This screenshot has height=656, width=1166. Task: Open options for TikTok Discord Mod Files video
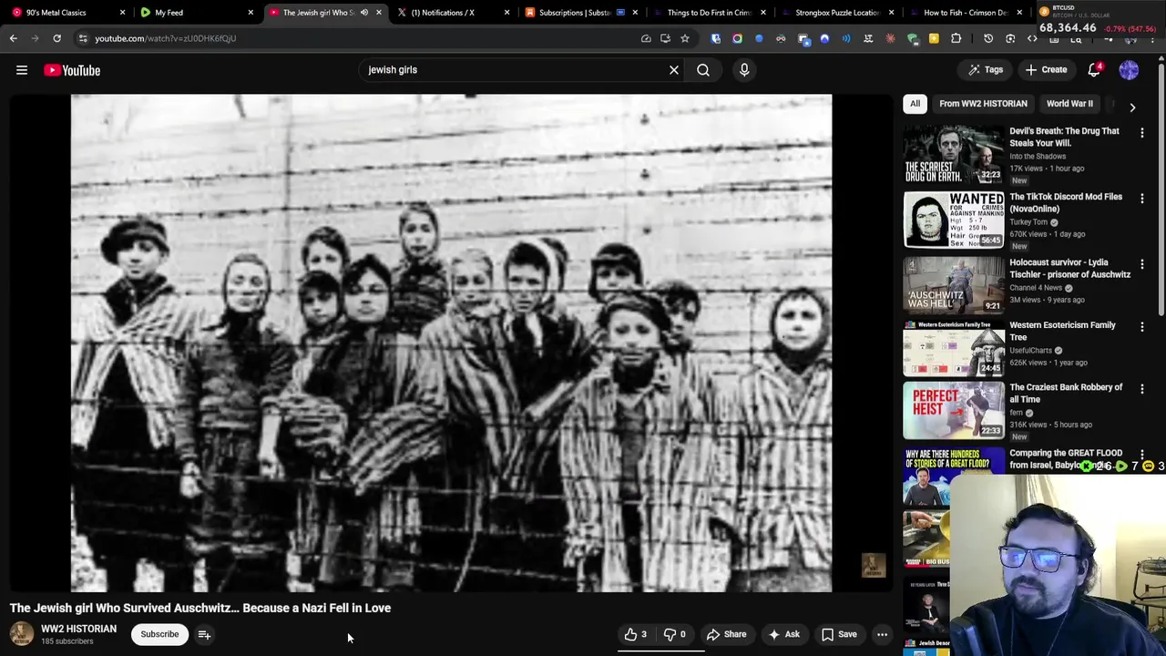[1142, 199]
